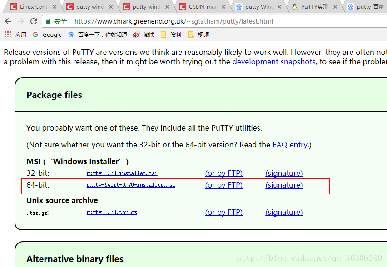Open (signature) for tar.gz archive
The height and width of the screenshot is (267, 387).
pos(284,212)
